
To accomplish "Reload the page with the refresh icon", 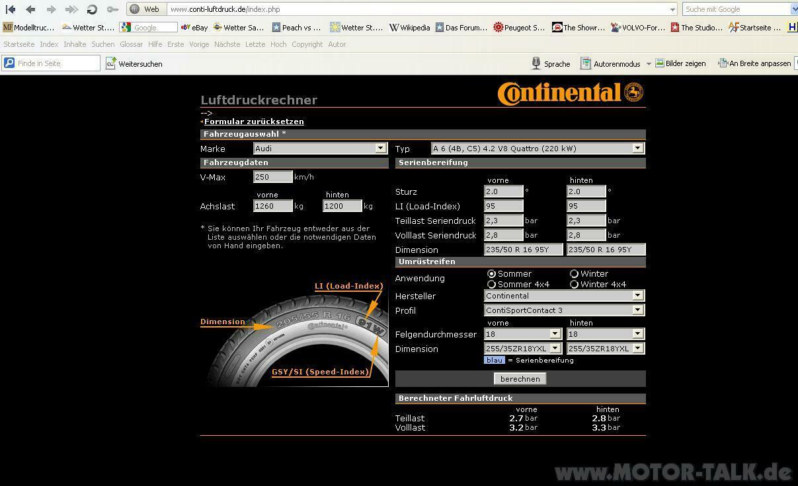I will click(x=93, y=9).
